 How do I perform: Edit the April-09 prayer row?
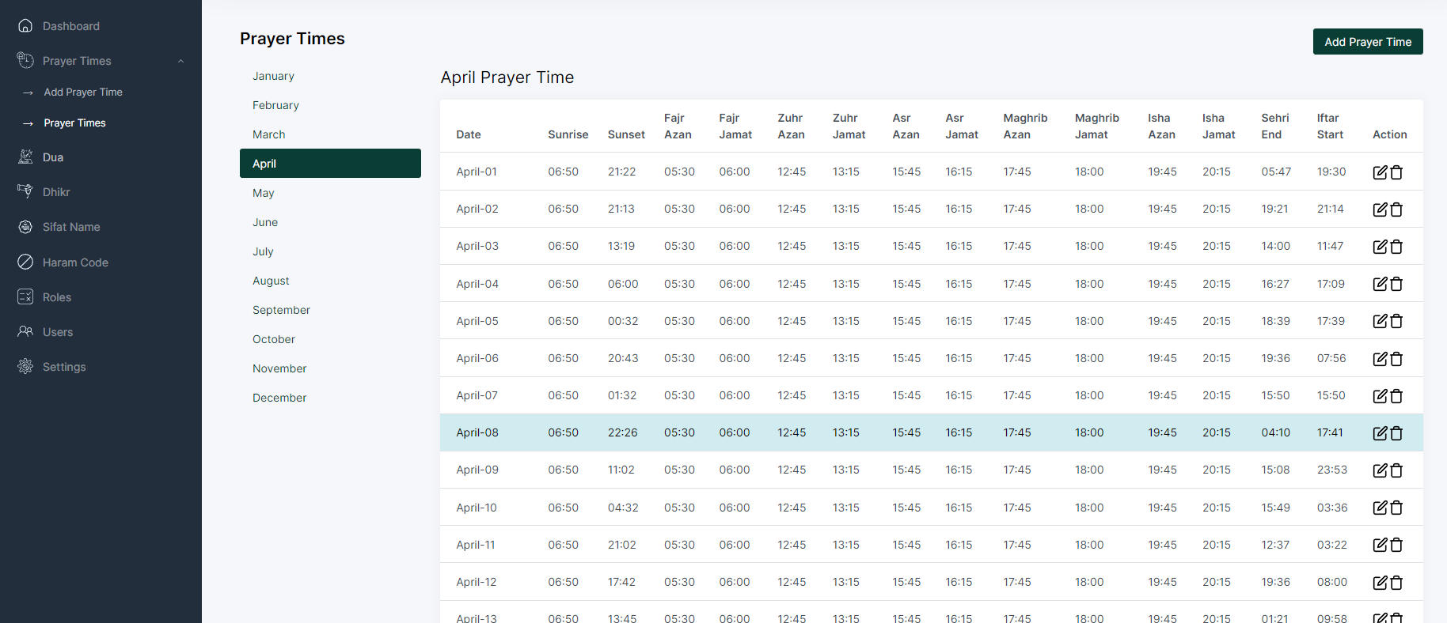pos(1380,470)
